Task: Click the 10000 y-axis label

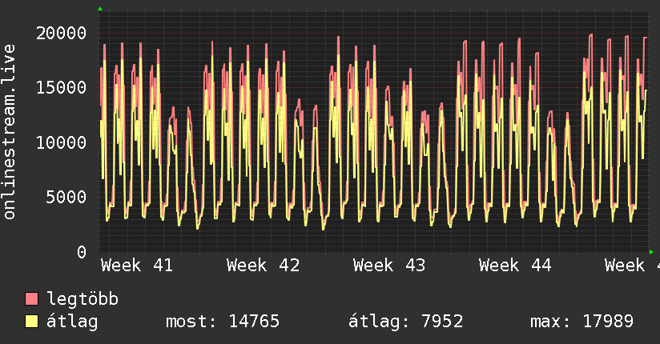Action: pos(61,142)
